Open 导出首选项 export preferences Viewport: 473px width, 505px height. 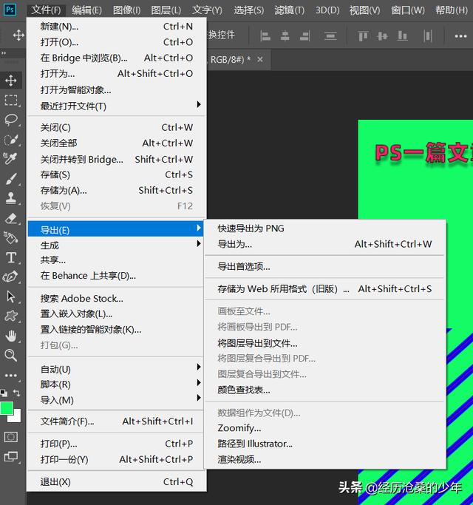(325, 266)
